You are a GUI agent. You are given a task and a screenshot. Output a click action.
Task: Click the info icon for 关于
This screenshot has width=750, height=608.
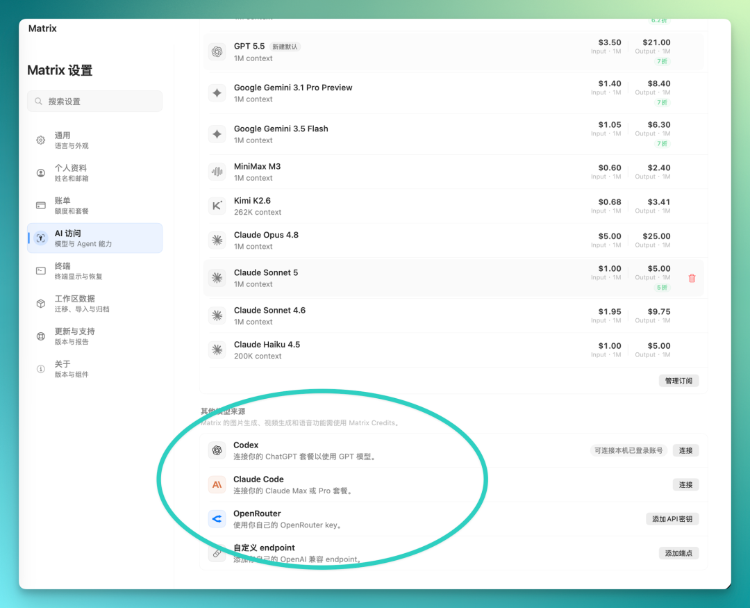[41, 369]
